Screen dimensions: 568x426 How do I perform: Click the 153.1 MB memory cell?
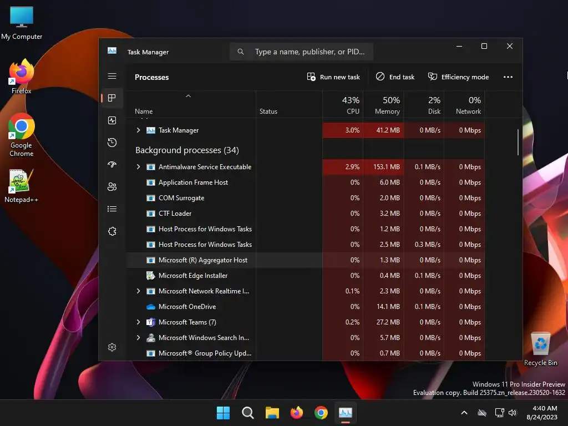[383, 167]
